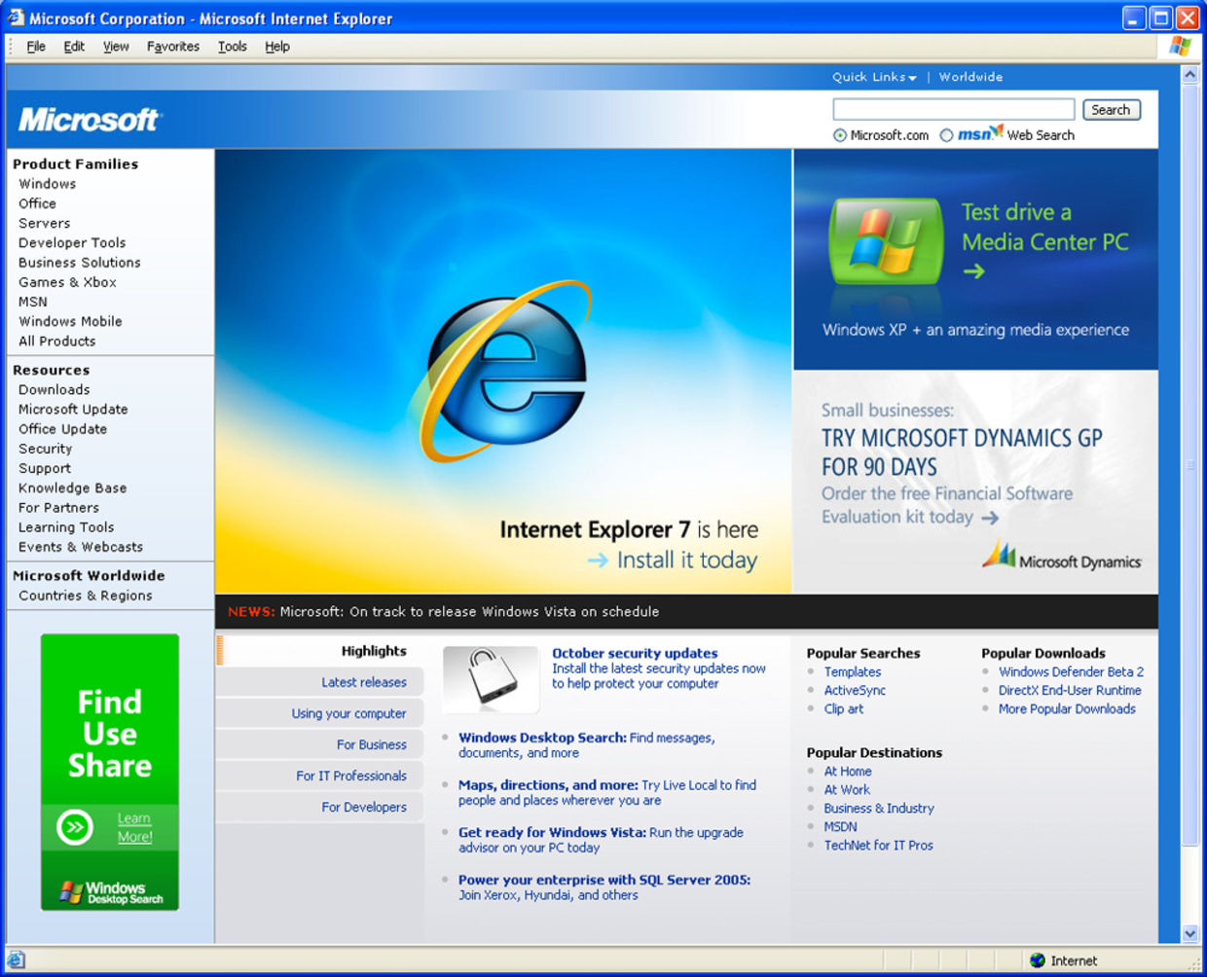The width and height of the screenshot is (1207, 977).
Task: Select the For IT Professionals tab
Action: coord(350,776)
